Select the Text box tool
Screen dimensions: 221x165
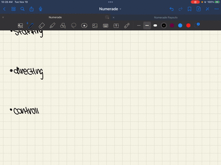click(x=116, y=26)
